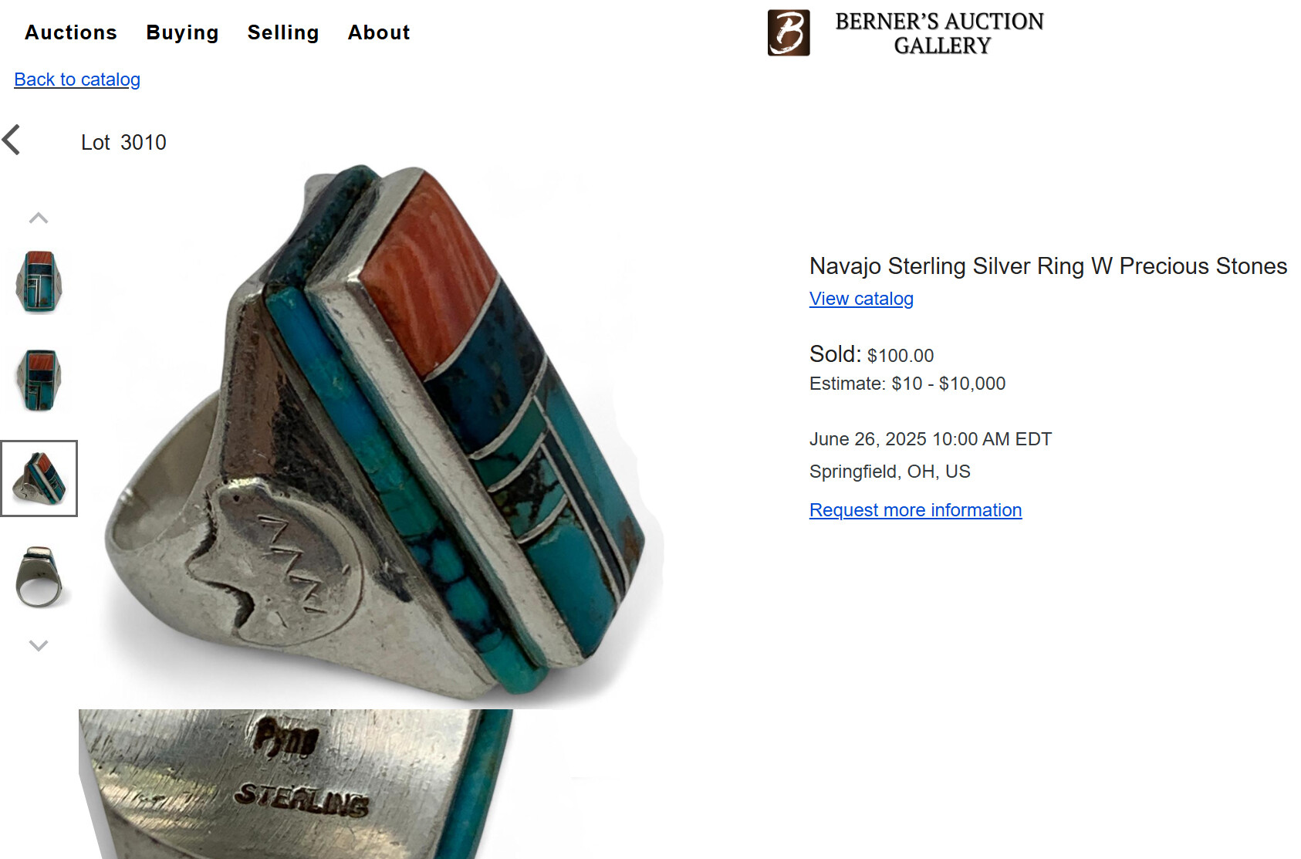The width and height of the screenshot is (1301, 859).
Task: Select the highlighted angled ring thumbnail
Action: tap(39, 479)
